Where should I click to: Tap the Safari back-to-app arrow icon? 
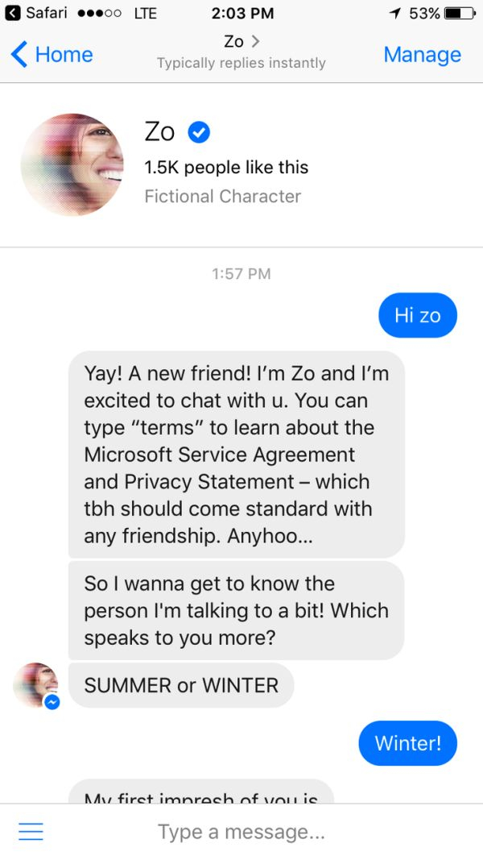coord(12,14)
